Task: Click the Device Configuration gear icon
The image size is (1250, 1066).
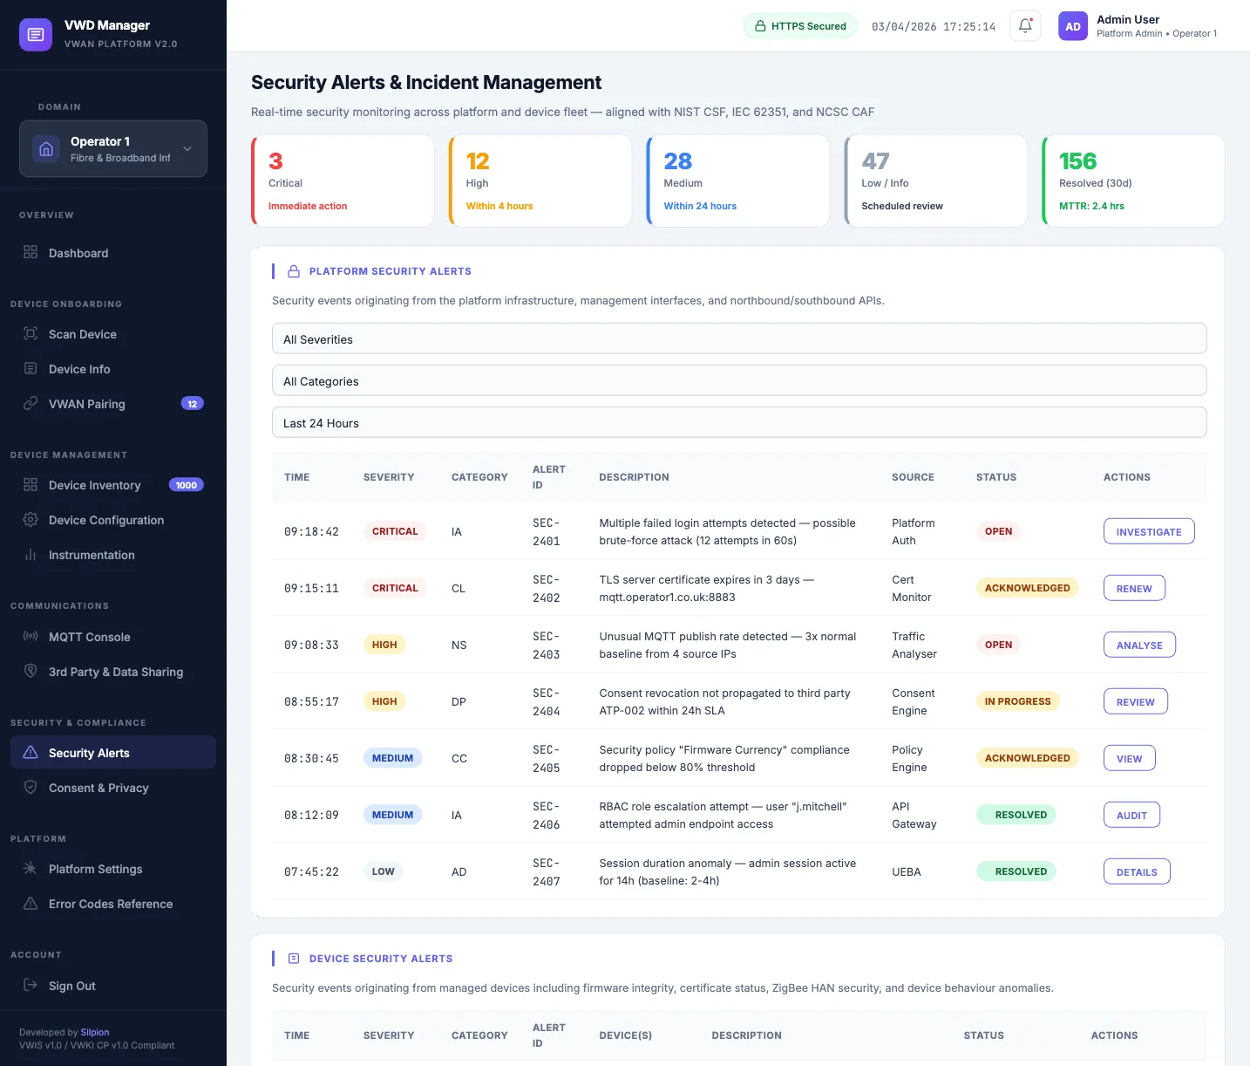Action: [x=30, y=520]
